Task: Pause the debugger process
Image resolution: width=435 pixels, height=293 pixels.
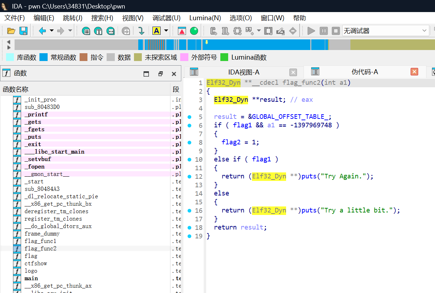Action: 323,31
